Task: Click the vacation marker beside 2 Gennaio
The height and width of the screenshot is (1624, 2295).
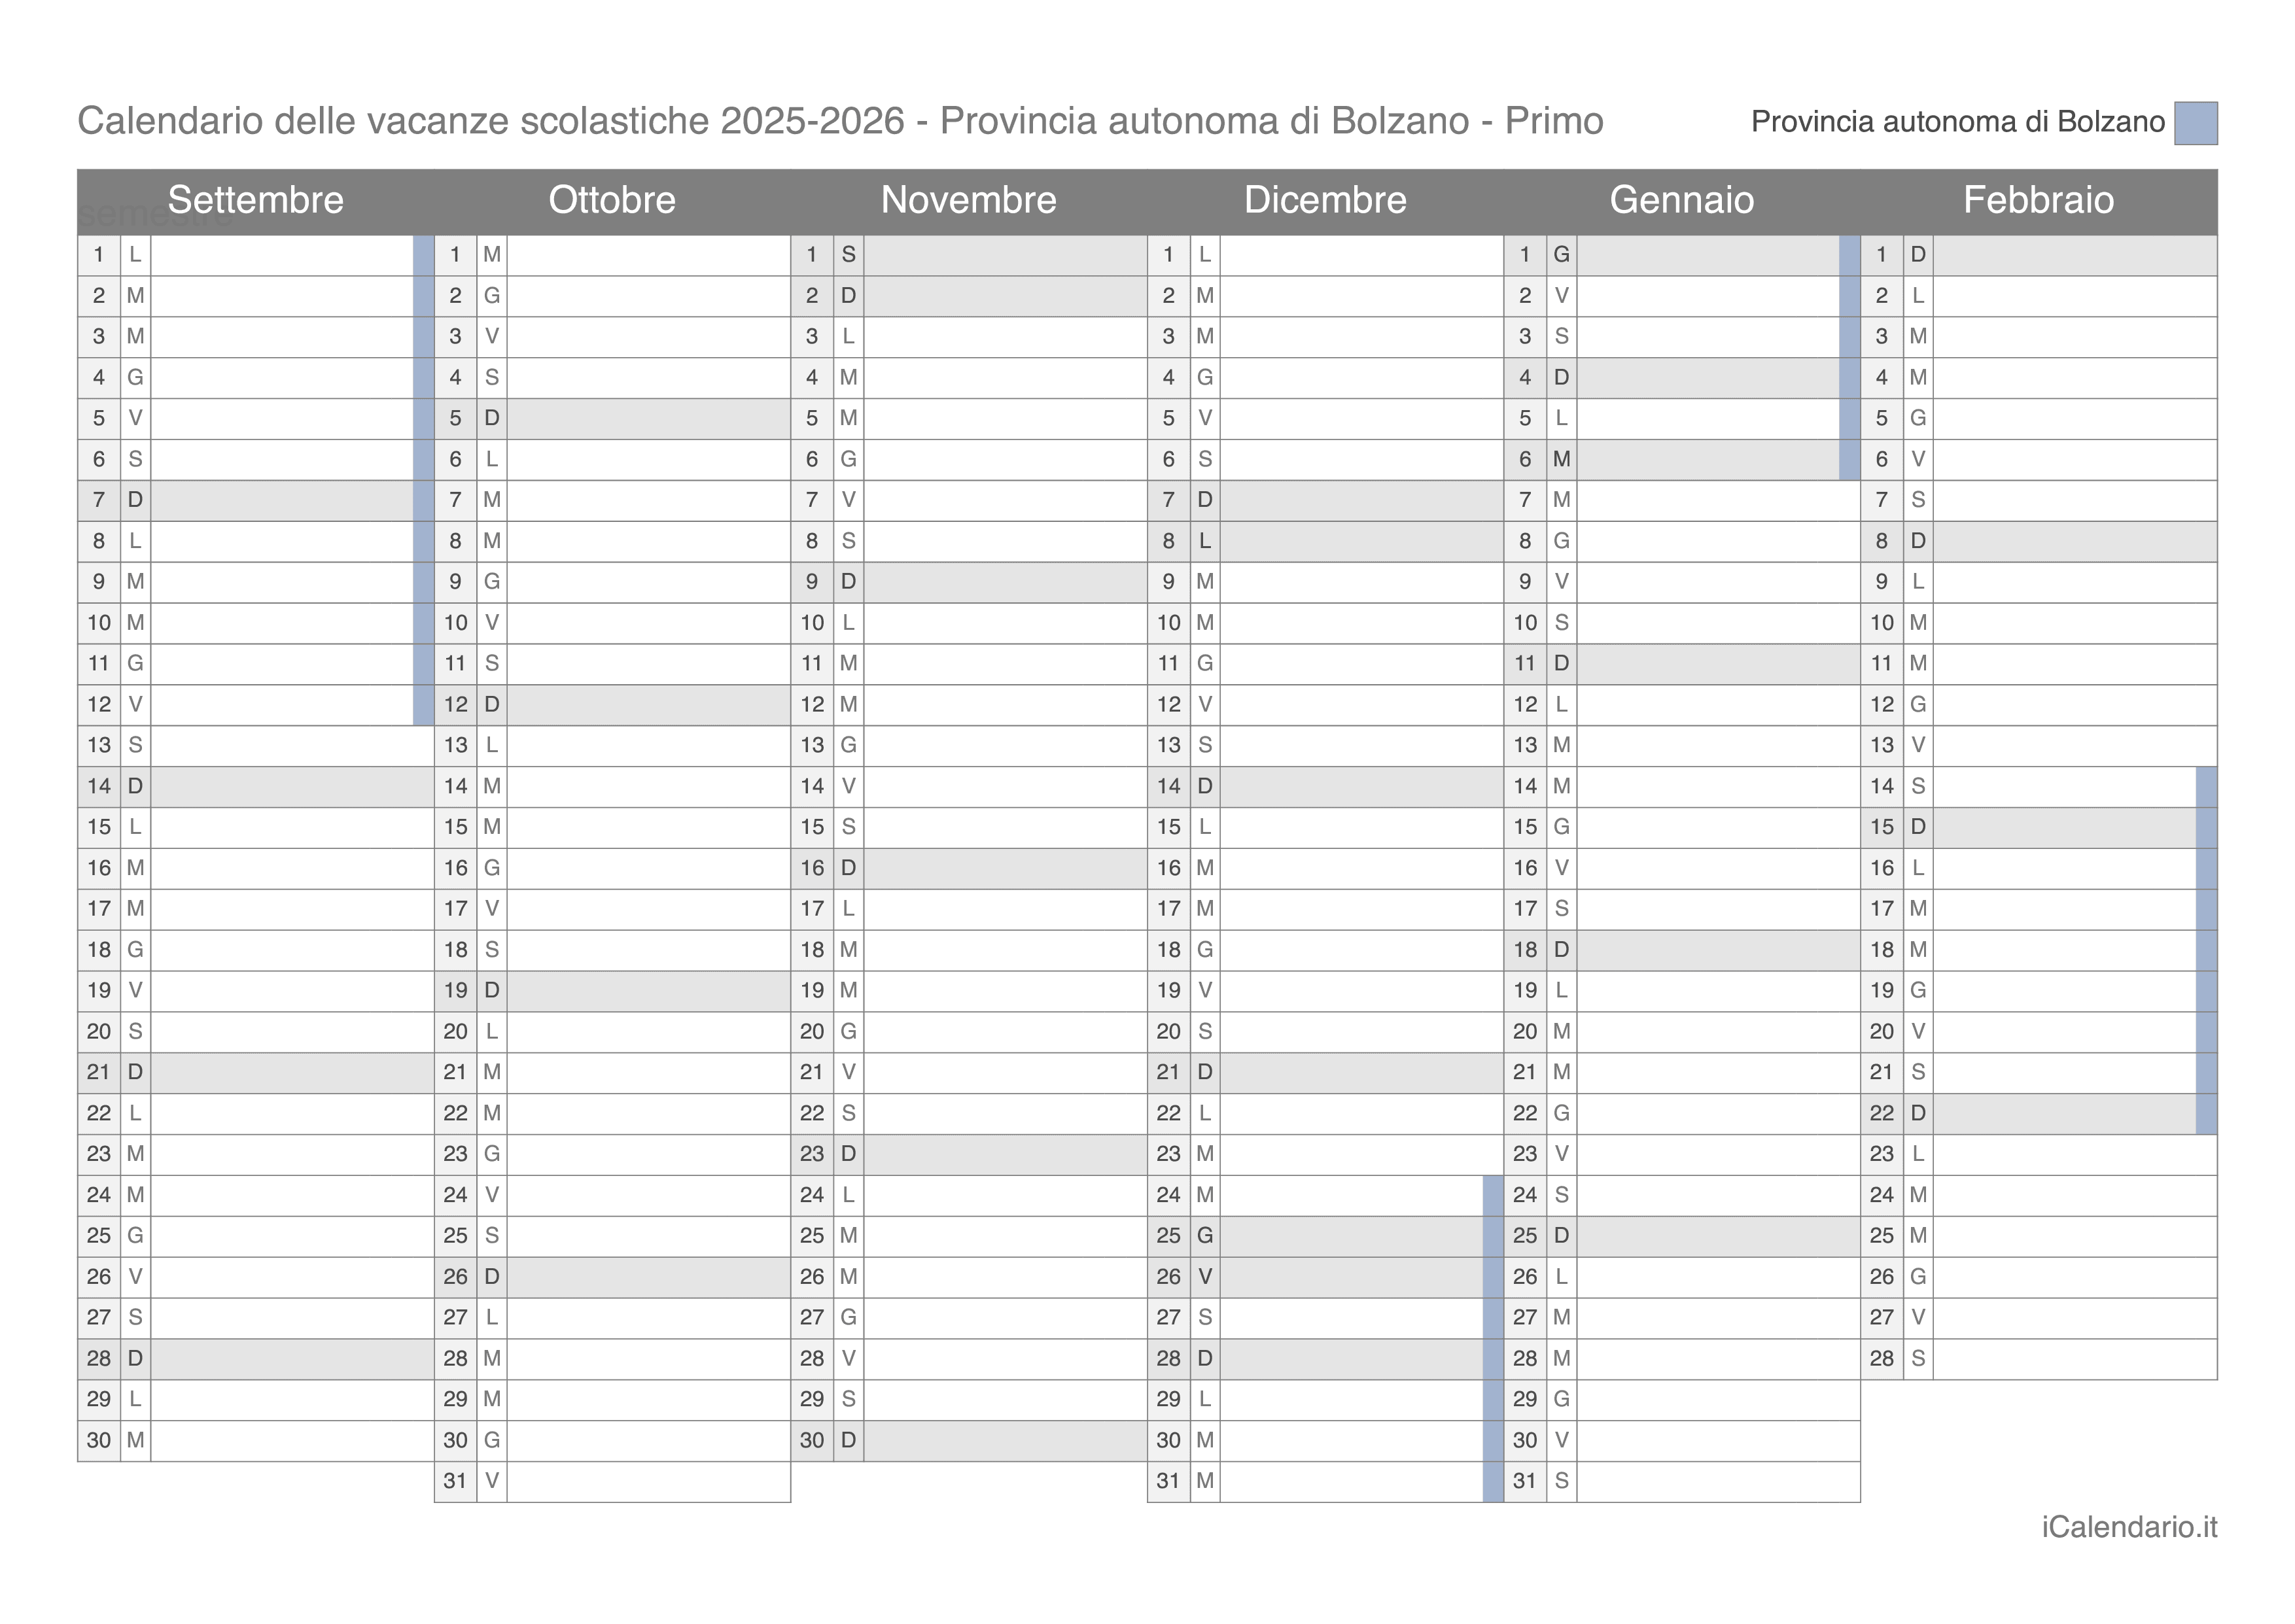Action: [1851, 296]
